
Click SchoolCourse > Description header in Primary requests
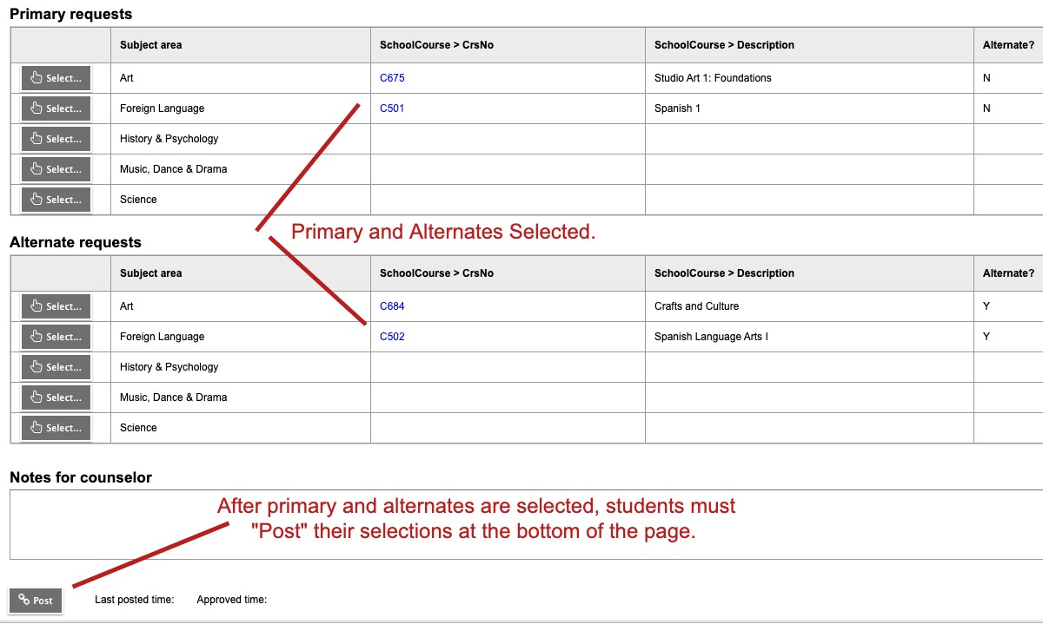(x=724, y=45)
